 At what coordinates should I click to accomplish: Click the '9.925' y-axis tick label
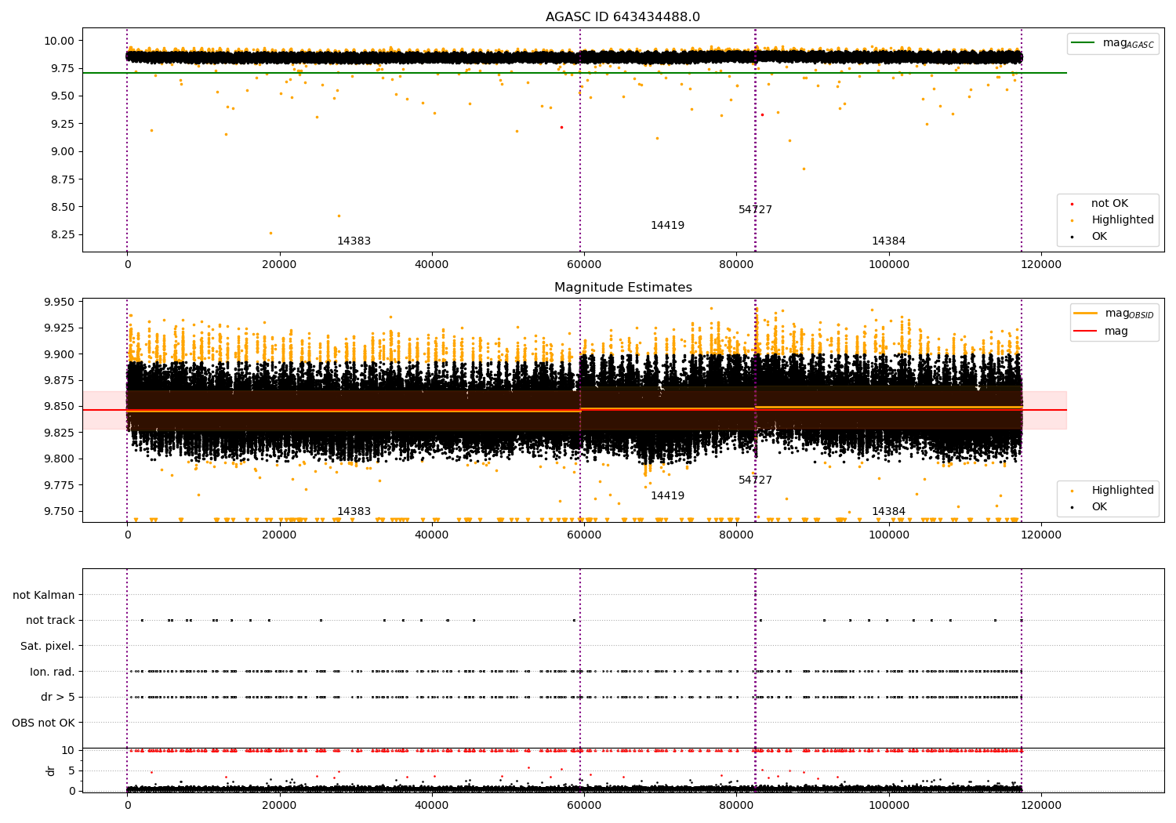(x=60, y=328)
